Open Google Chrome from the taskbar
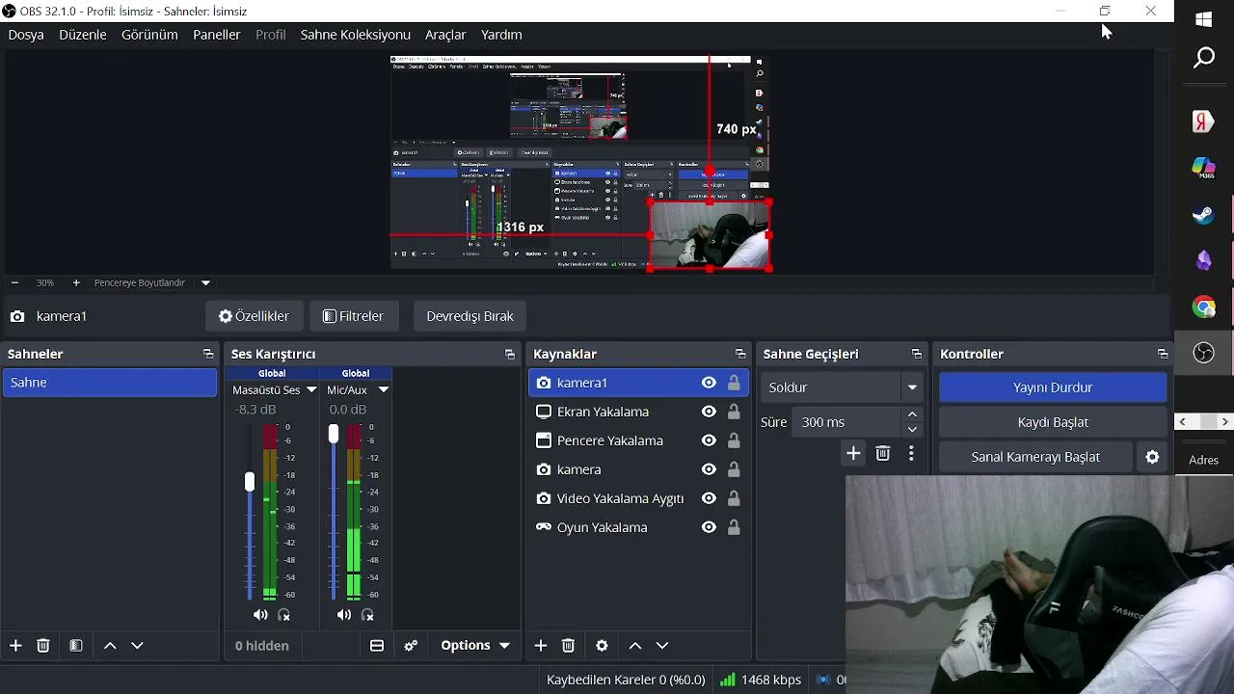This screenshot has height=694, width=1234. point(1203,307)
